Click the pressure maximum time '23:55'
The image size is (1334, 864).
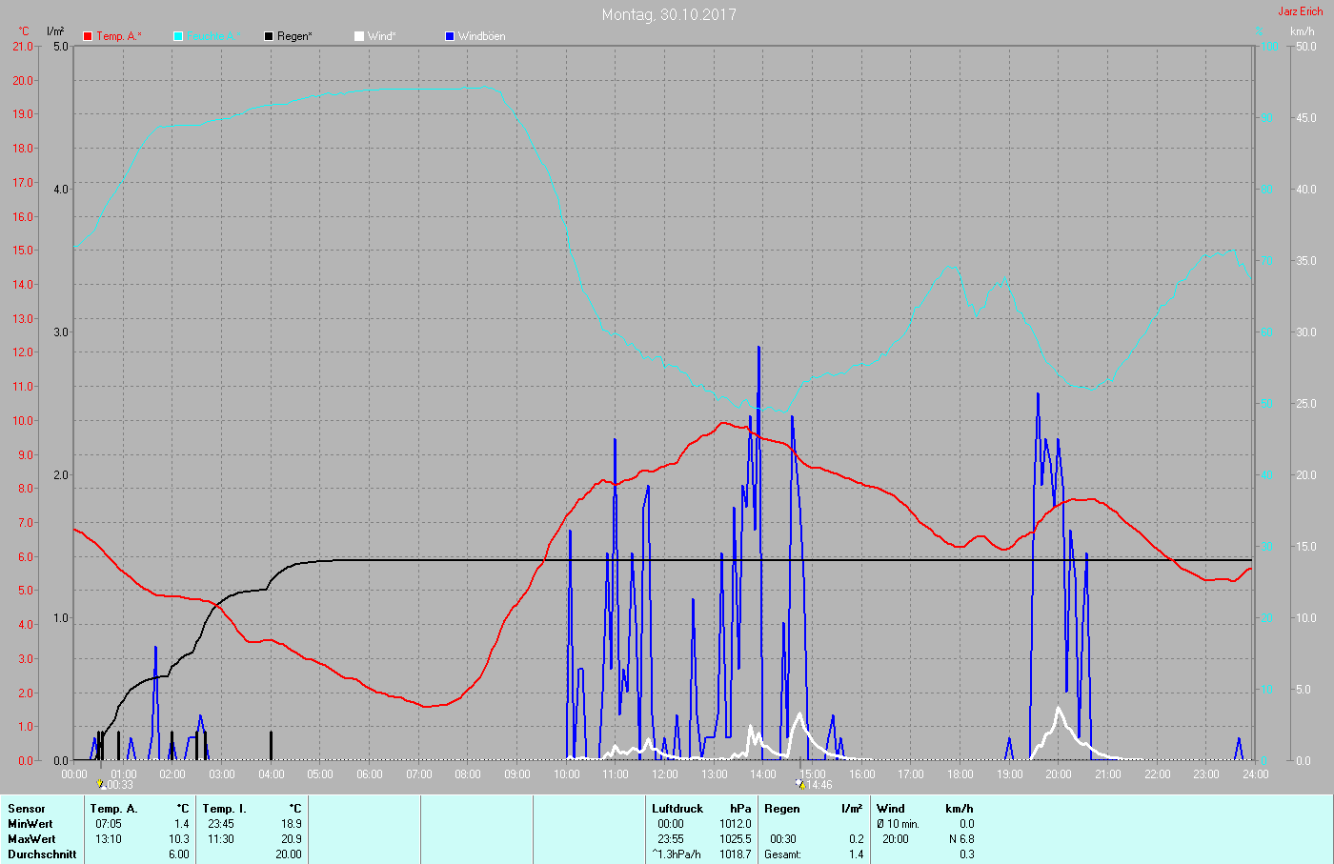coord(671,839)
